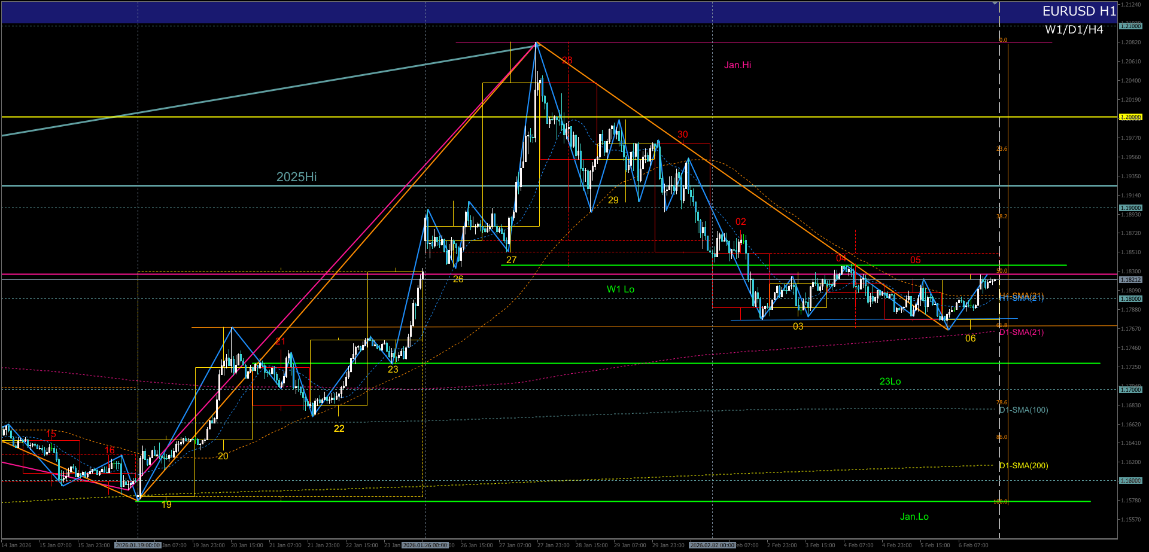
Task: Select the 1.21000 price axis tag
Action: [x=1130, y=26]
